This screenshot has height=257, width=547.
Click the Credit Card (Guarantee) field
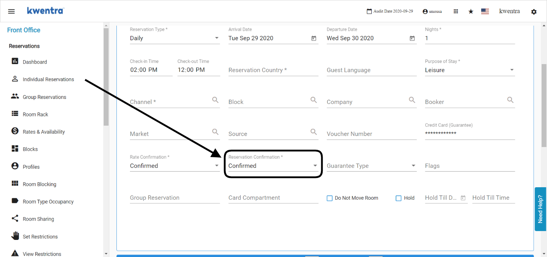[470, 134]
